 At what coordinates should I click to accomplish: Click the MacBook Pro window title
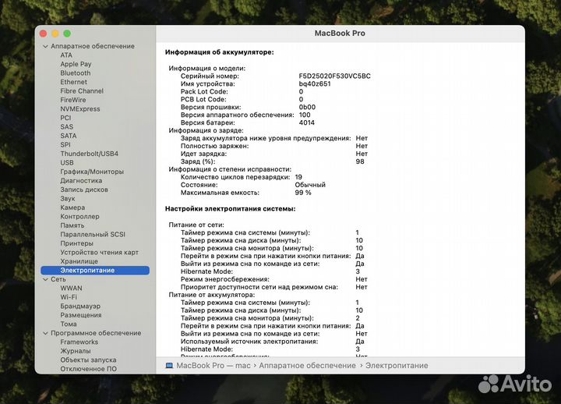pyautogui.click(x=340, y=34)
